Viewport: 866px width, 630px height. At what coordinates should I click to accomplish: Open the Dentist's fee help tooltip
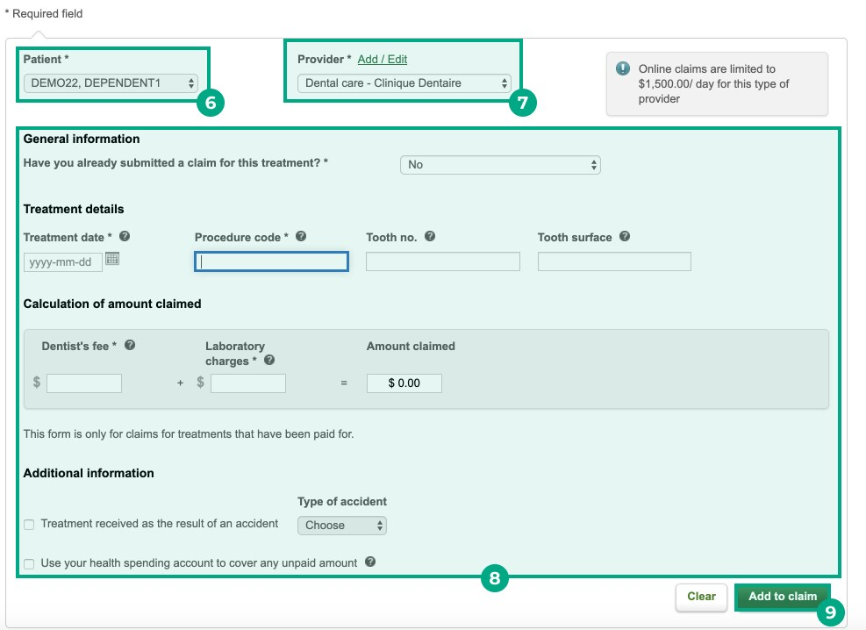[130, 344]
